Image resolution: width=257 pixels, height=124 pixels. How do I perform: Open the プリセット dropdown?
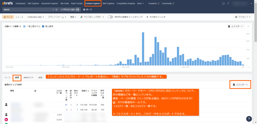tap(243, 17)
